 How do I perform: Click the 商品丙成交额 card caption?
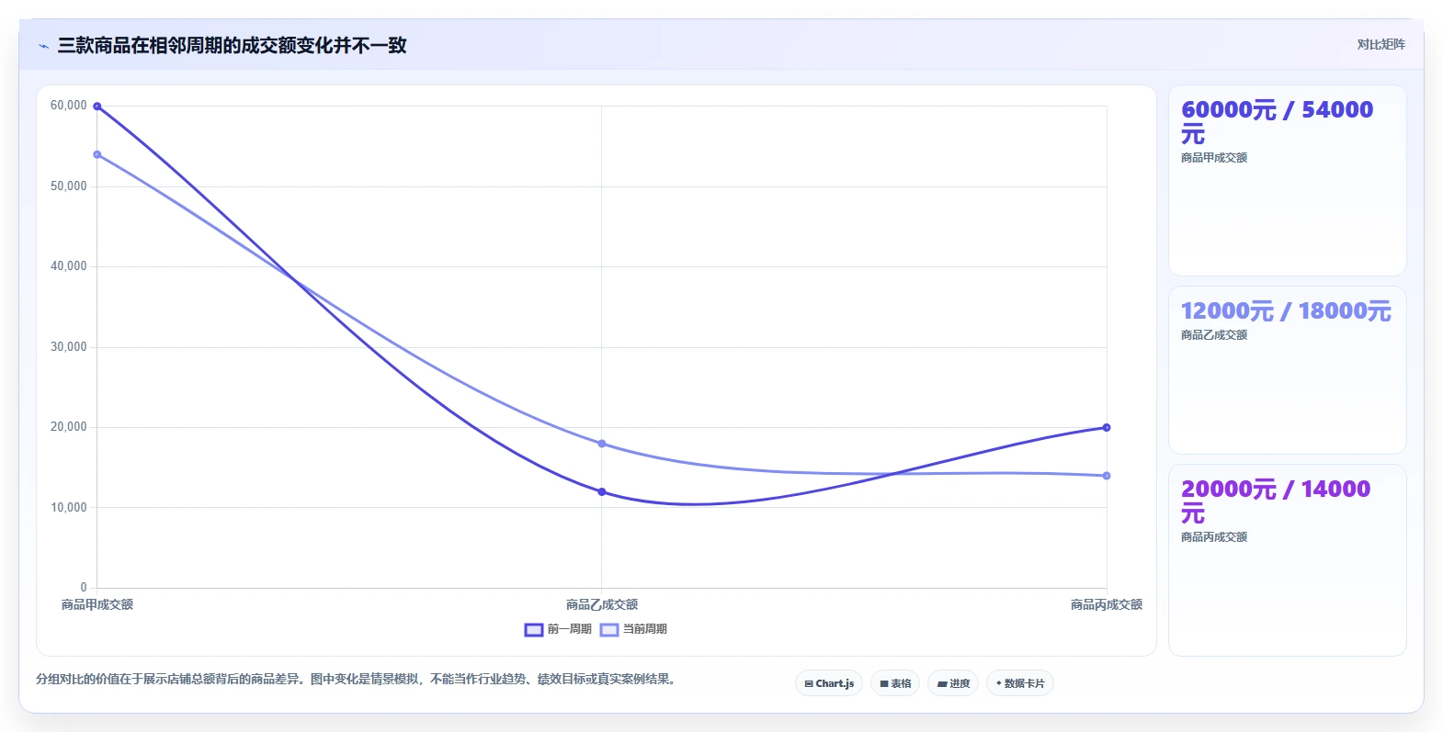(x=1214, y=537)
